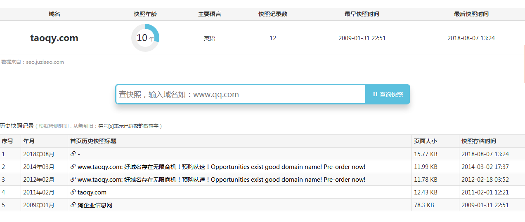Open the taoqy.com 2011 snapshot link
The image size is (525, 222).
92,192
